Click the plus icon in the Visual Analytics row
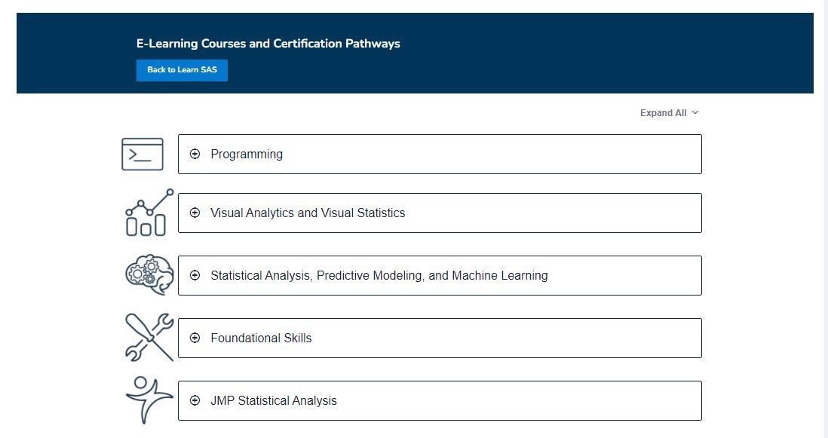Image resolution: width=828 pixels, height=438 pixels. tap(195, 213)
